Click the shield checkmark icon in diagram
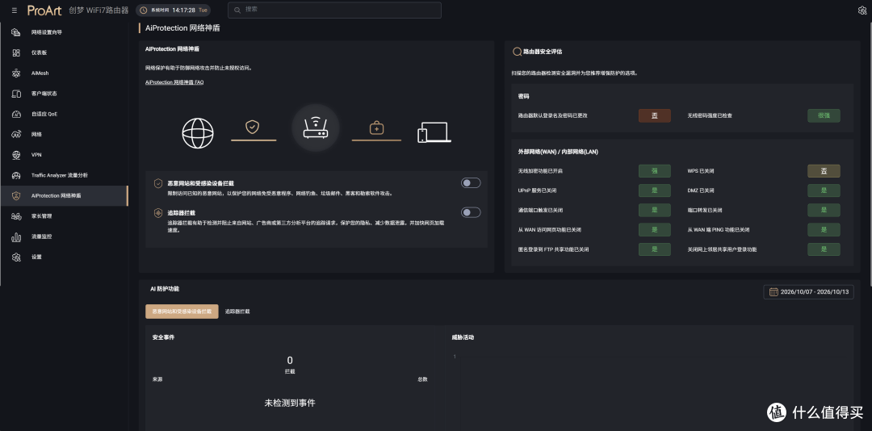Image resolution: width=872 pixels, height=431 pixels. click(x=253, y=128)
